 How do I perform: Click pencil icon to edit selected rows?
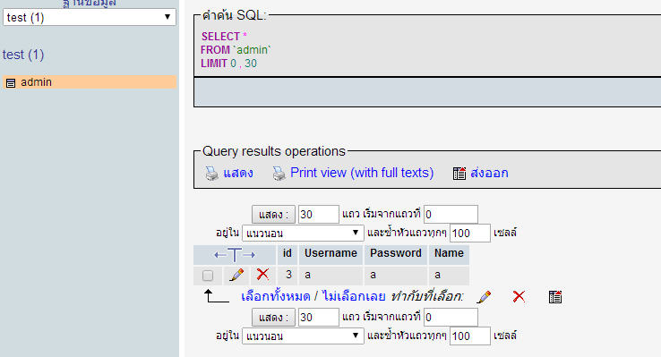(484, 297)
